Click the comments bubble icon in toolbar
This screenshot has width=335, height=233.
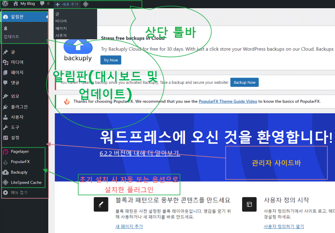[x=42, y=3]
